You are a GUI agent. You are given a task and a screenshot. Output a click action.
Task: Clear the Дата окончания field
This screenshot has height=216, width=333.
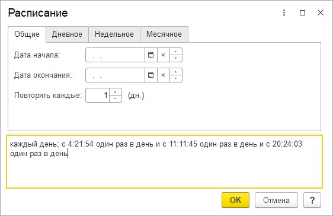pos(164,75)
